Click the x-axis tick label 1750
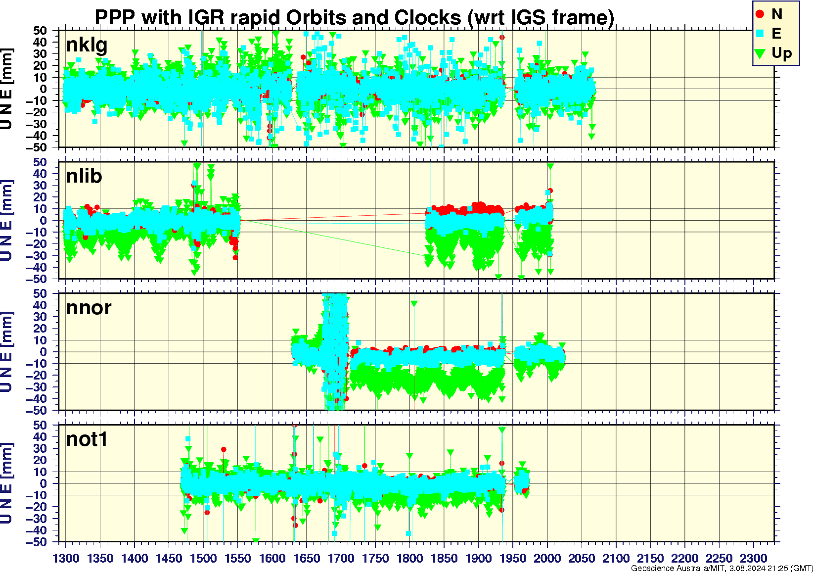 coord(375,558)
